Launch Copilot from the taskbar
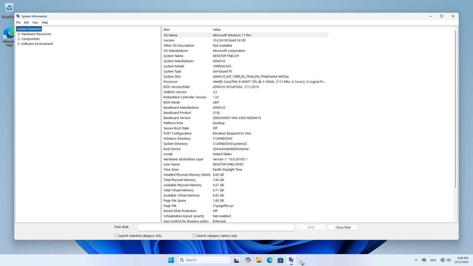The image size is (473, 266). [248, 260]
